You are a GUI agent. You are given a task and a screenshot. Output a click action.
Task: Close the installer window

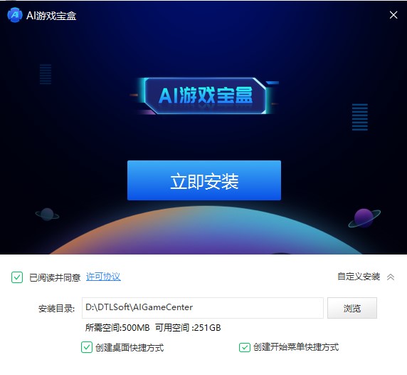pyautogui.click(x=393, y=15)
